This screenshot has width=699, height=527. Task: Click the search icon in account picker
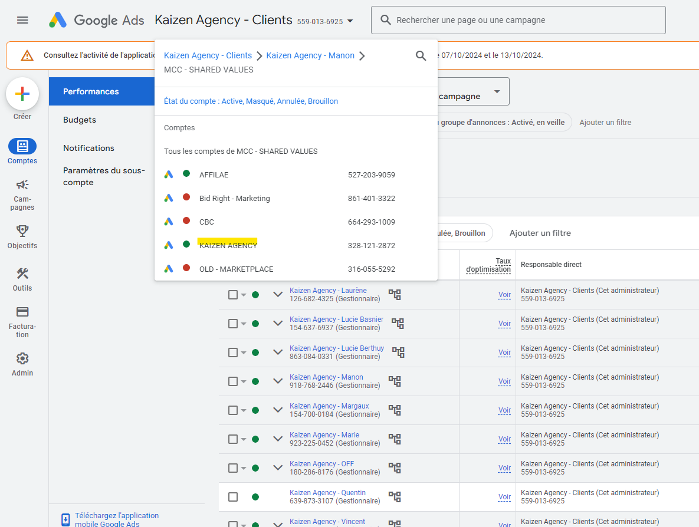[x=421, y=55]
